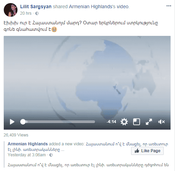
Task: Click globe icon beside Yesterday timestamp
Action: point(51,155)
